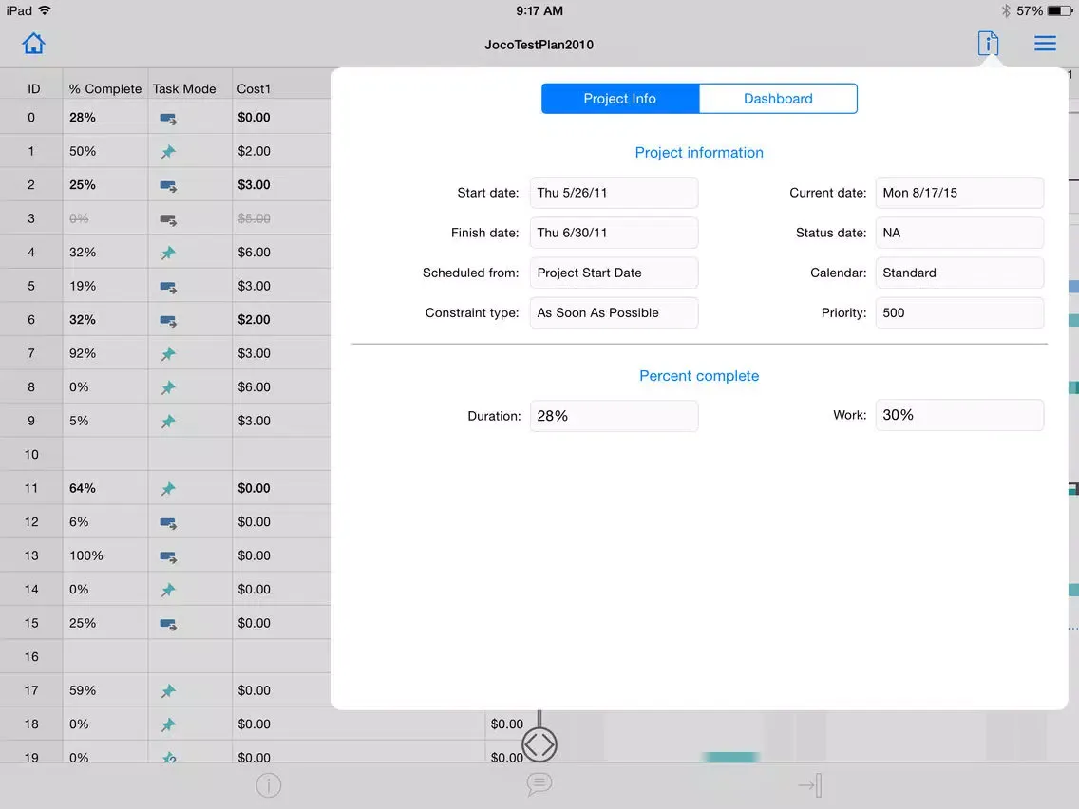Tap the Bluetooth icon in status bar
The image size is (1079, 809).
[x=1005, y=11]
